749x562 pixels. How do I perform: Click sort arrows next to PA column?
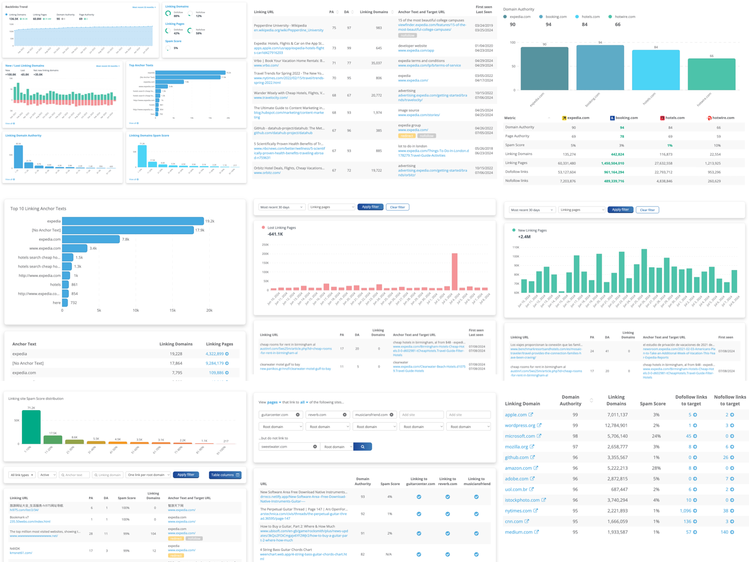pyautogui.click(x=338, y=12)
